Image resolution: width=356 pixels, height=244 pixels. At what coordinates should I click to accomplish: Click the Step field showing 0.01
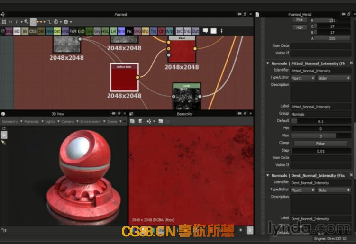tap(321, 151)
